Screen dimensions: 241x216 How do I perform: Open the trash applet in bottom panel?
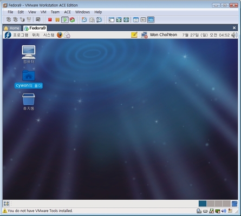pos(235,204)
